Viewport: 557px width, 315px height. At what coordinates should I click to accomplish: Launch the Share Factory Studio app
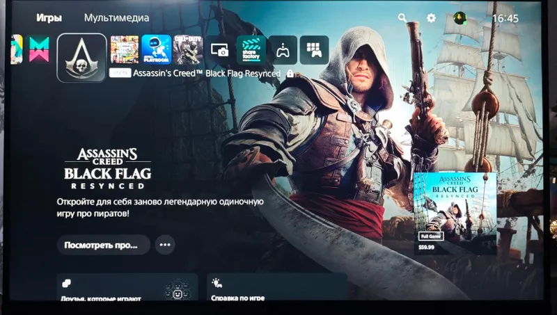coord(251,50)
